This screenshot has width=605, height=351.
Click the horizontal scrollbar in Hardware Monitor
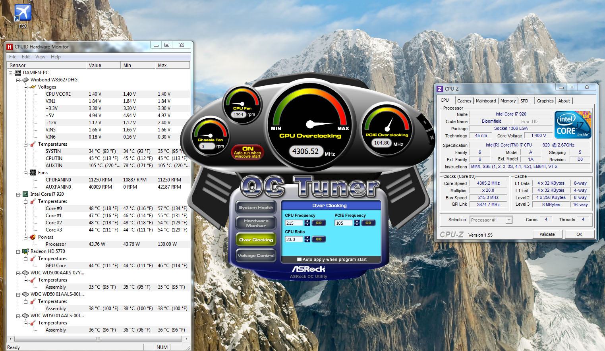pos(98,339)
